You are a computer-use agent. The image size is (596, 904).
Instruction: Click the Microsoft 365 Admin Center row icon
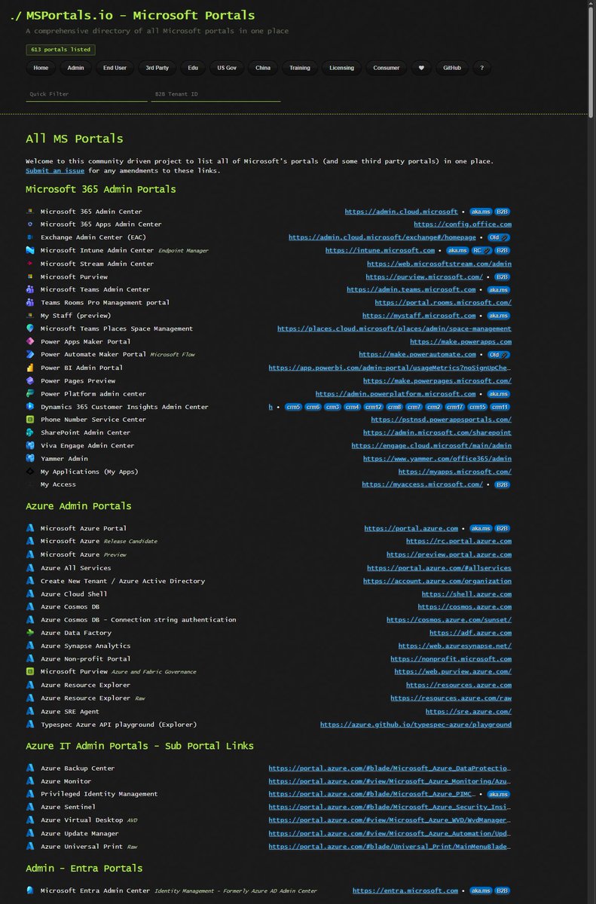30,212
